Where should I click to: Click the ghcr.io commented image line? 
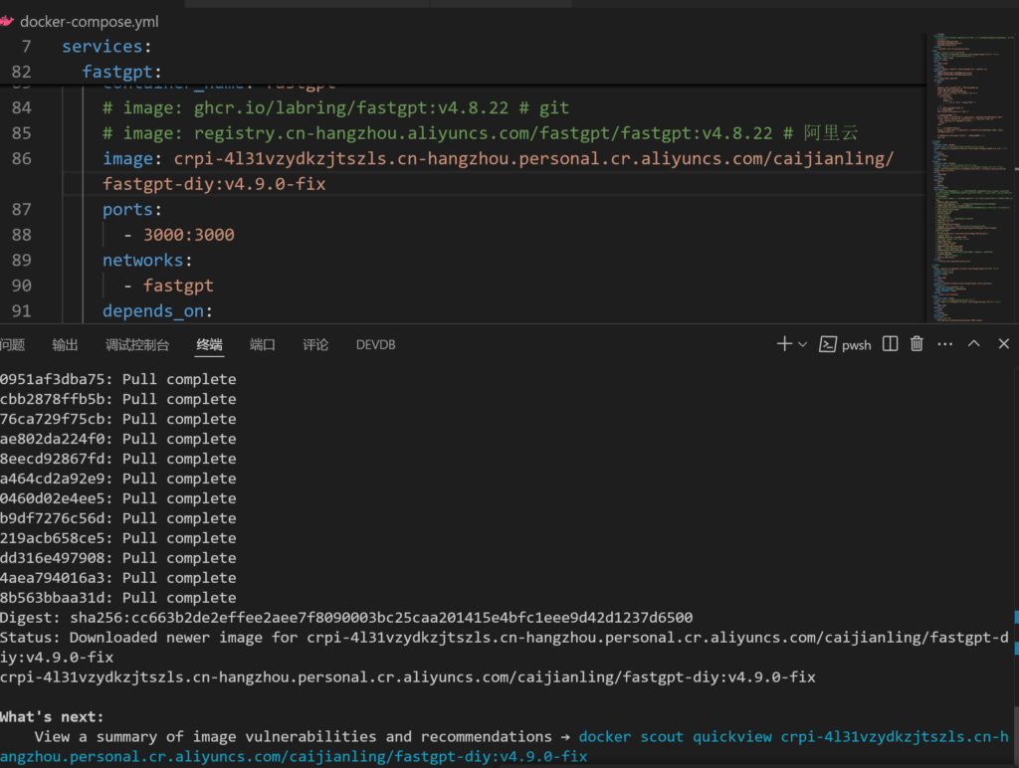(335, 107)
